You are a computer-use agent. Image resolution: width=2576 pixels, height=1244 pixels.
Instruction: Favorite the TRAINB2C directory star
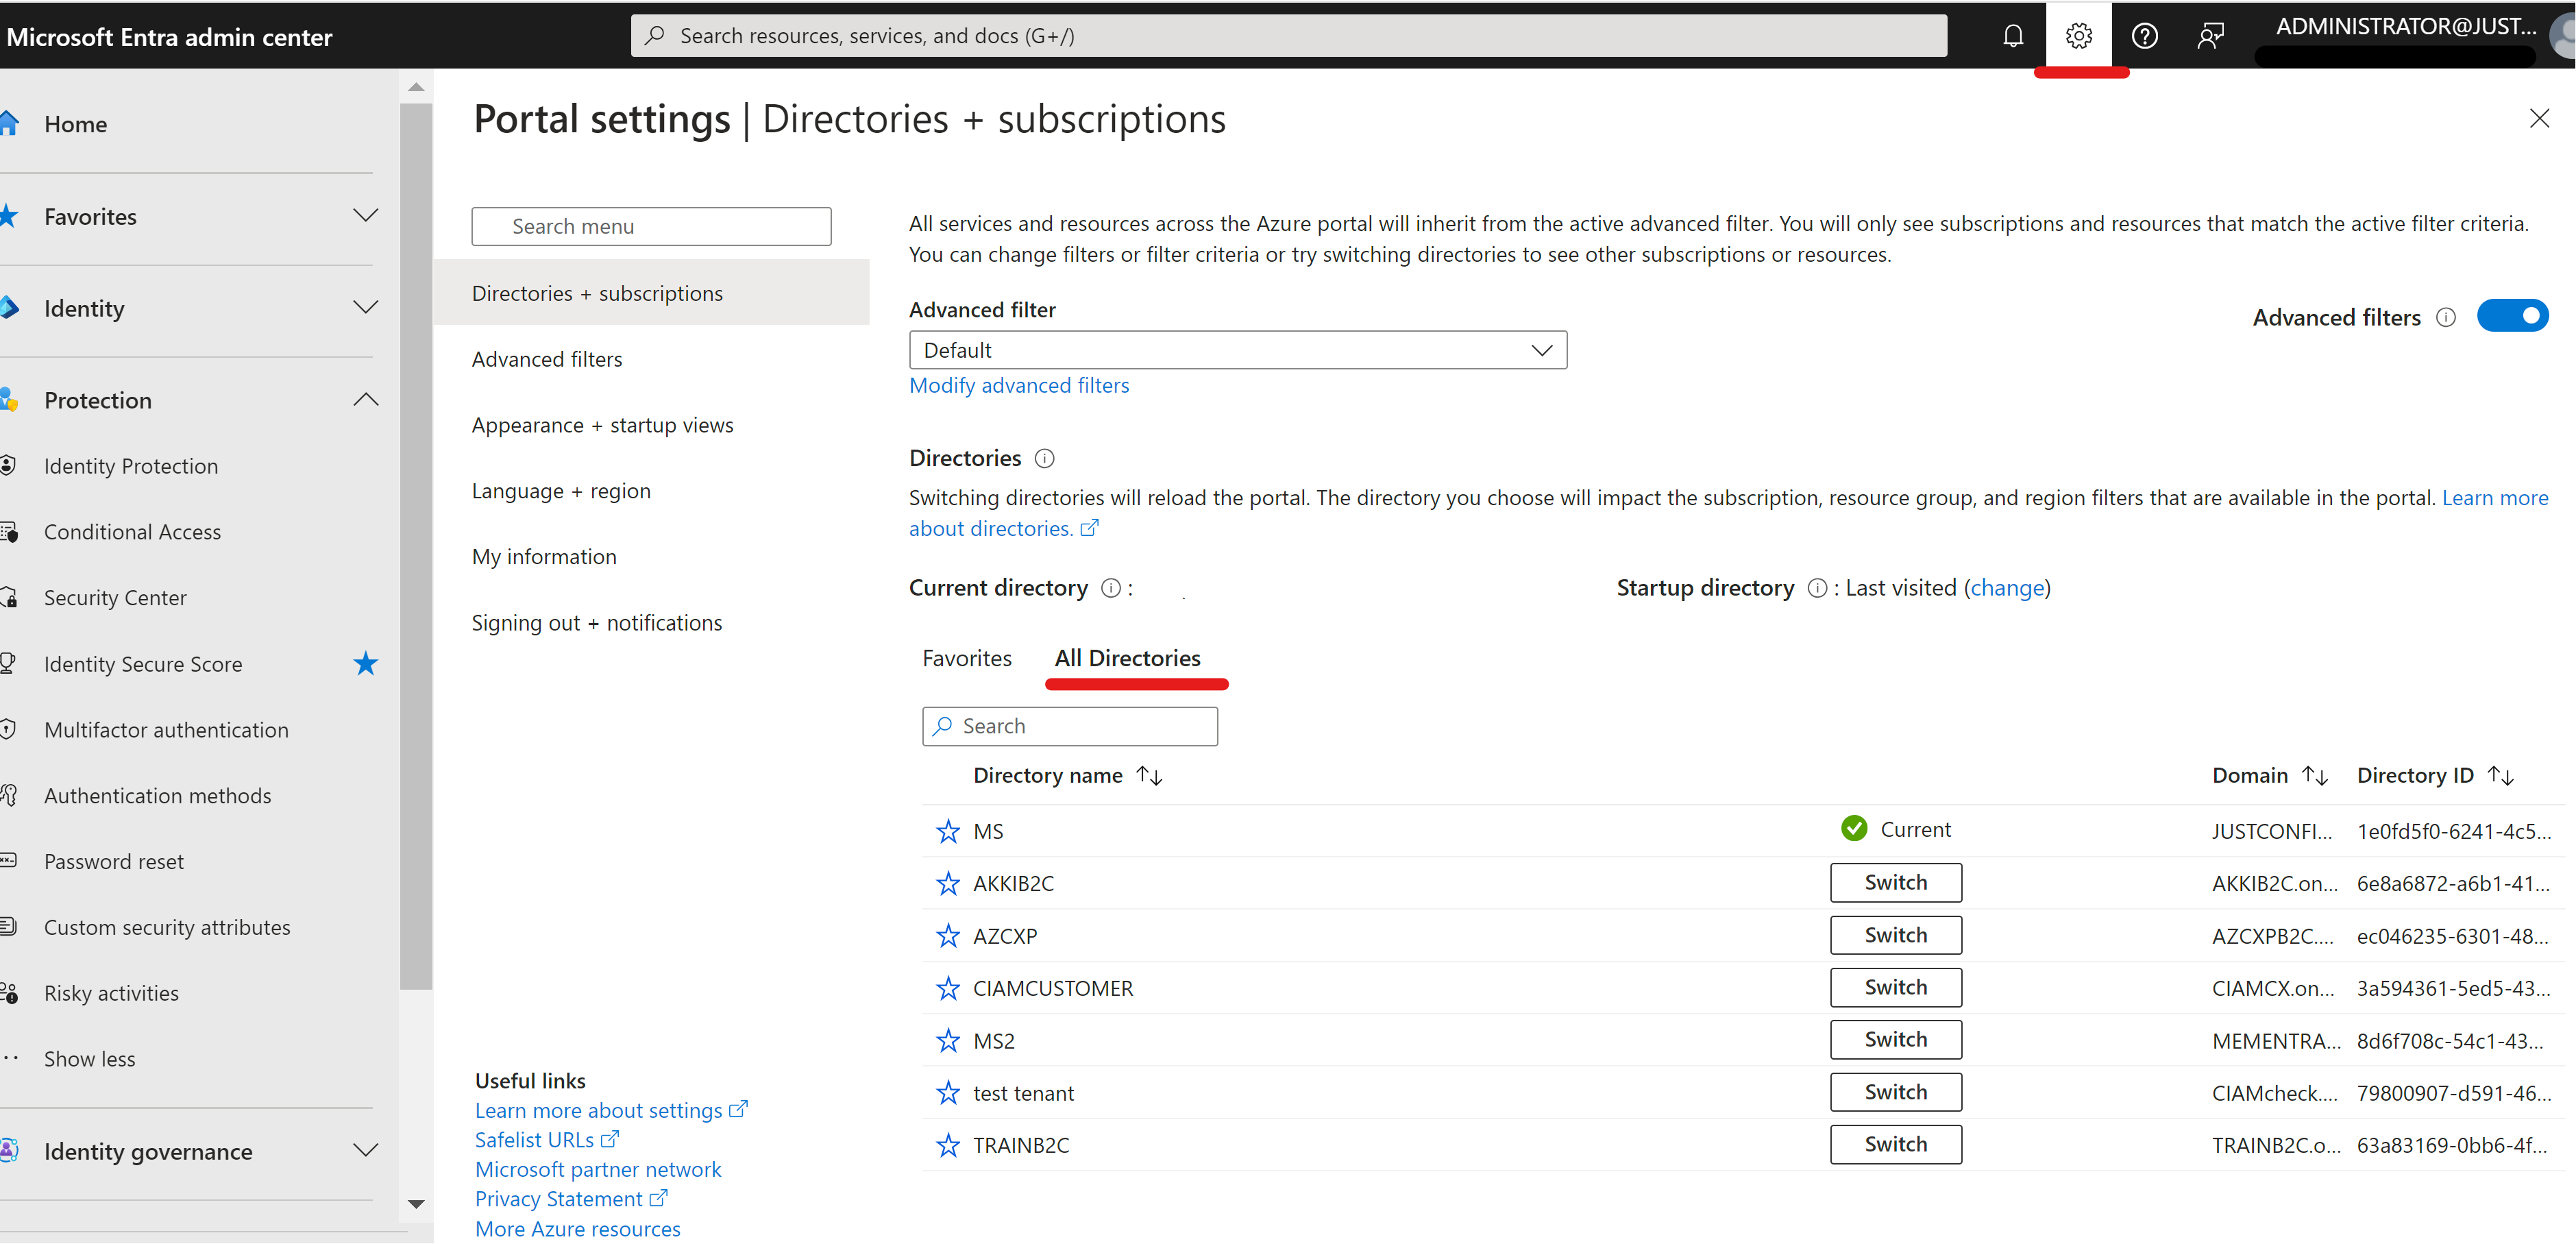[947, 1145]
